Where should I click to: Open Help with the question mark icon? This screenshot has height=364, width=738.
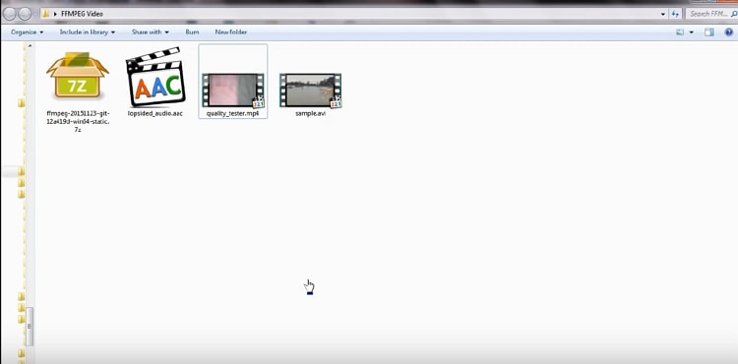[x=728, y=32]
